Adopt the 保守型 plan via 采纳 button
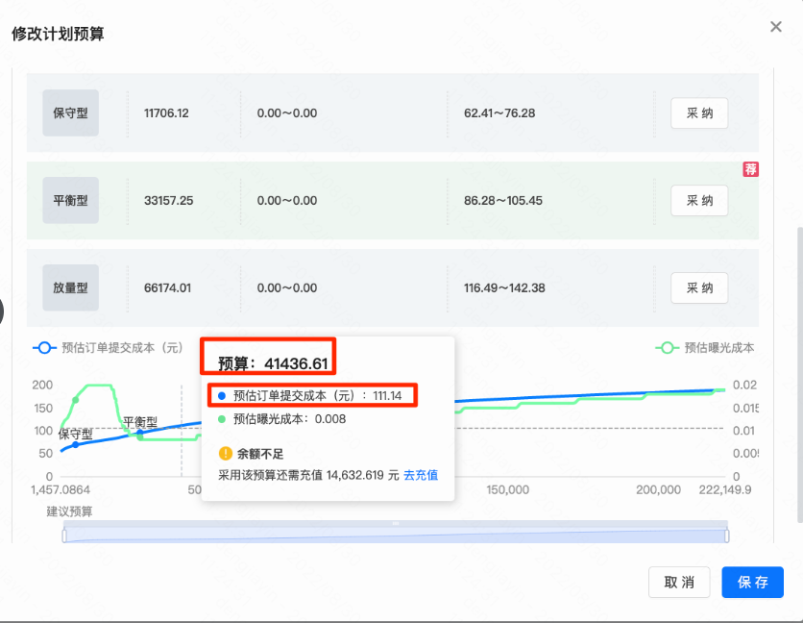This screenshot has height=623, width=803. (698, 112)
